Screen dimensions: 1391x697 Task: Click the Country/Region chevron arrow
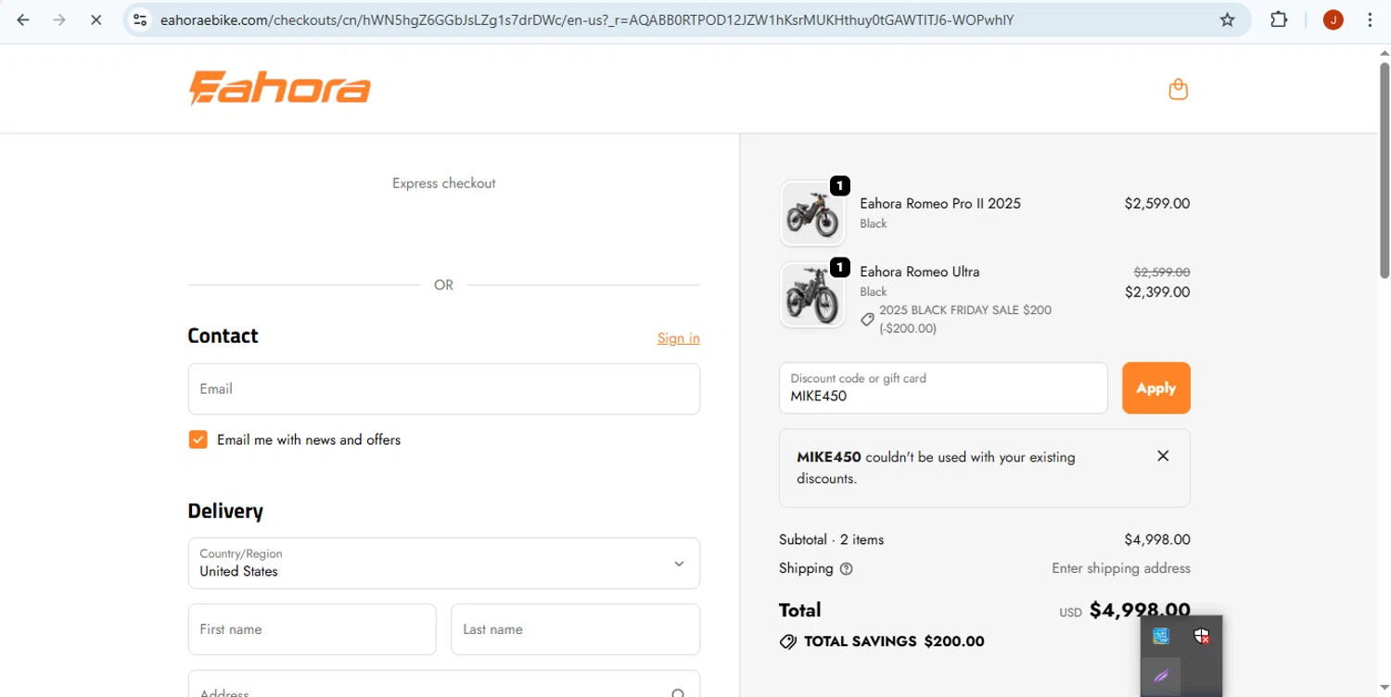679,564
